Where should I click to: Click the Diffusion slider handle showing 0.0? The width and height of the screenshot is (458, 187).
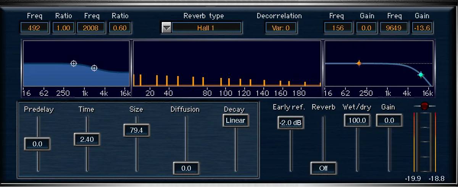click(186, 168)
